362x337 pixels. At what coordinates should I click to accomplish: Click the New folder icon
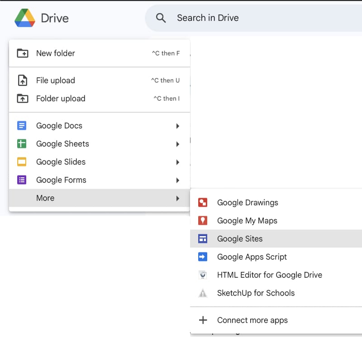22,53
